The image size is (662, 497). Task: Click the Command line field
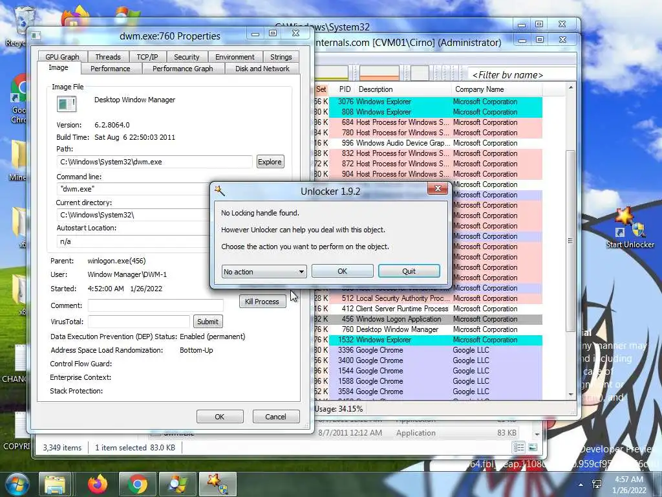coord(133,189)
